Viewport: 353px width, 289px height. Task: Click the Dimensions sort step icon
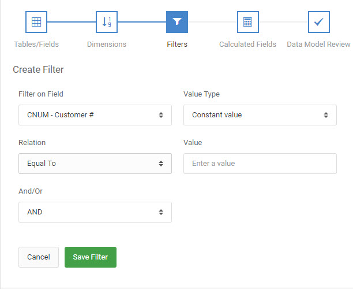pyautogui.click(x=107, y=22)
